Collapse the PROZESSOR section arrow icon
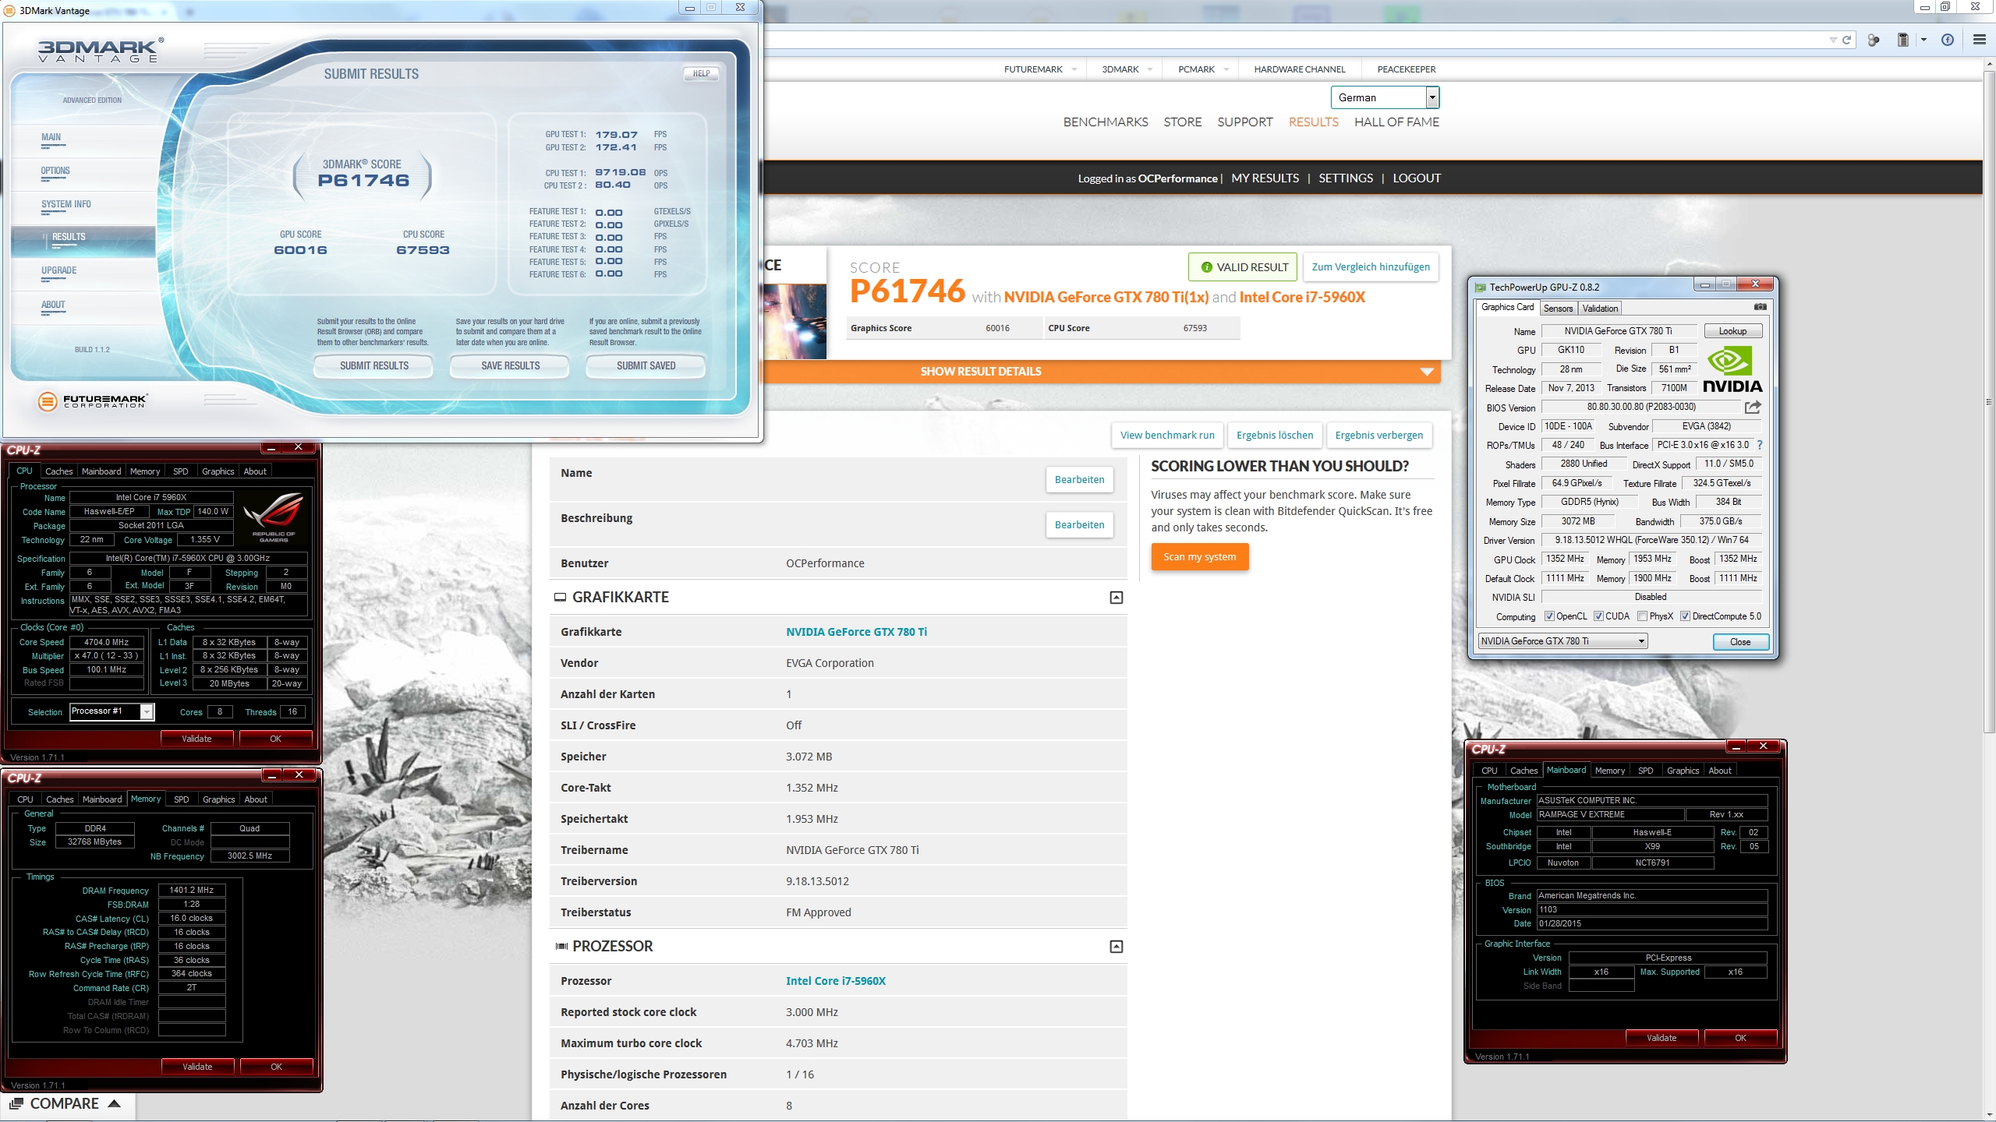Viewport: 1996px width, 1122px height. point(1116,947)
